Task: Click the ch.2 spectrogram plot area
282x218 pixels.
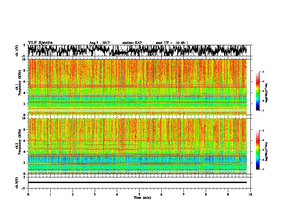Action: click(x=137, y=146)
